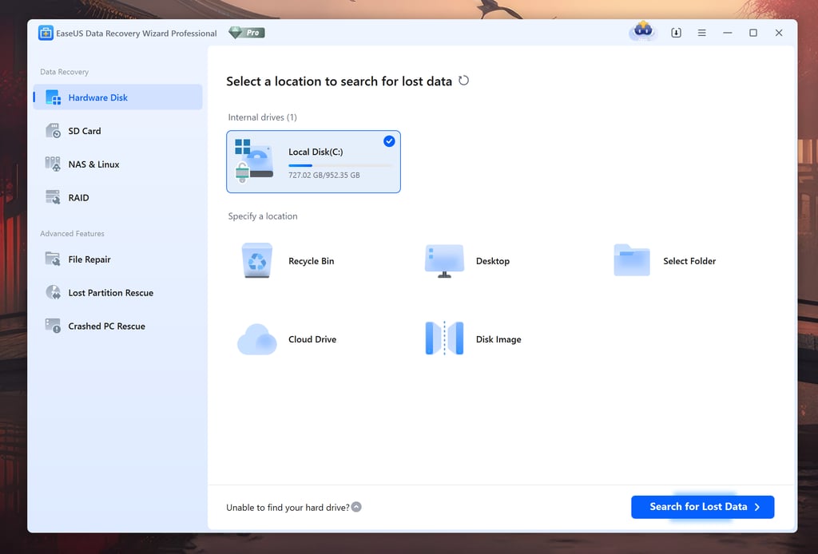Click Search for Lost Data button

point(703,507)
